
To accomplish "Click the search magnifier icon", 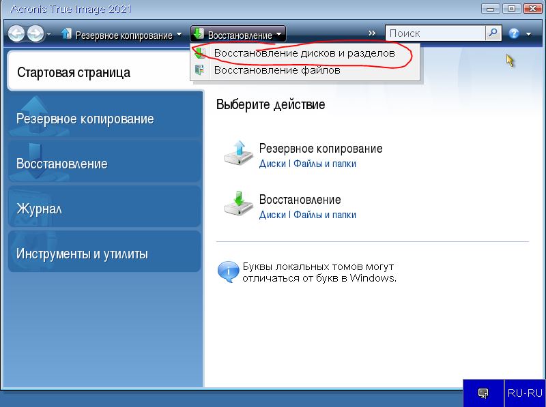I will [493, 33].
